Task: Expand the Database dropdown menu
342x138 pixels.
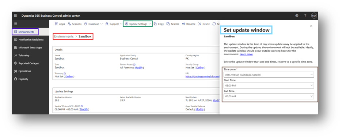Action: (93, 24)
